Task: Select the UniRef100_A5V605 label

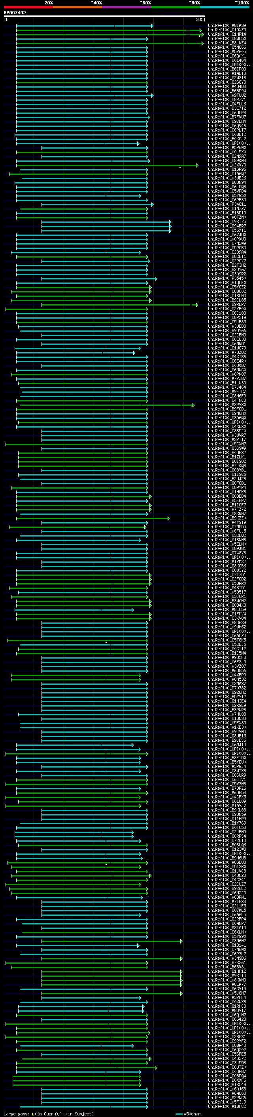Action: tap(227, 52)
